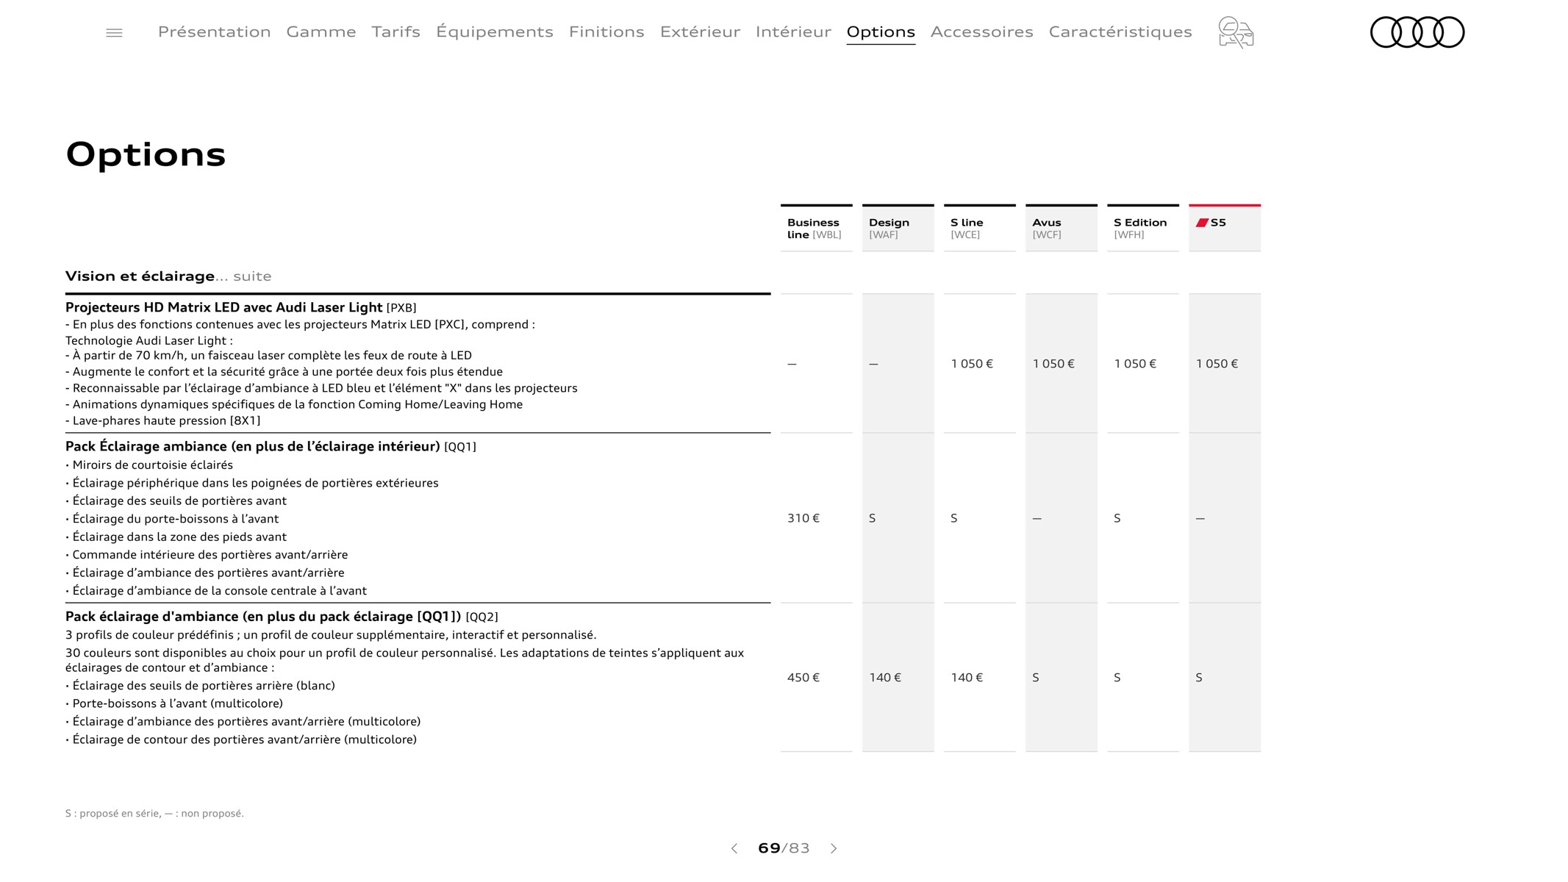The height and width of the screenshot is (882, 1568).
Task: Click the page counter 69/83
Action: (x=784, y=848)
